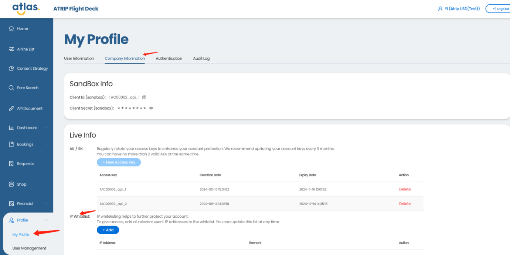
Task: Switch to the Authentication tab
Action: (169, 58)
